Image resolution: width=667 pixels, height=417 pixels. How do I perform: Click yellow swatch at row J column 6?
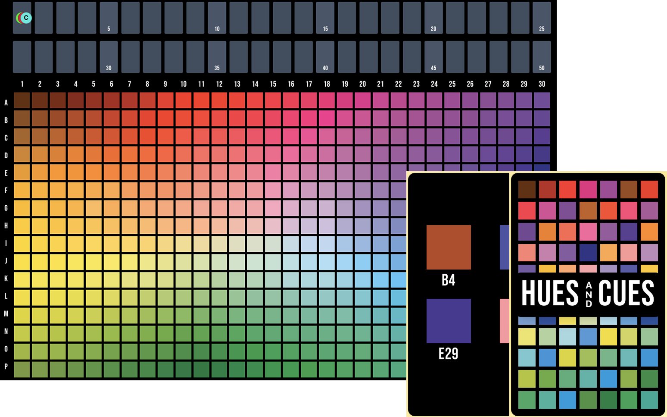[x=112, y=262]
